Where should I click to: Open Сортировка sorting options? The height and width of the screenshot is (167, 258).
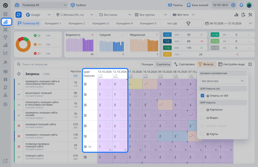(x=184, y=64)
